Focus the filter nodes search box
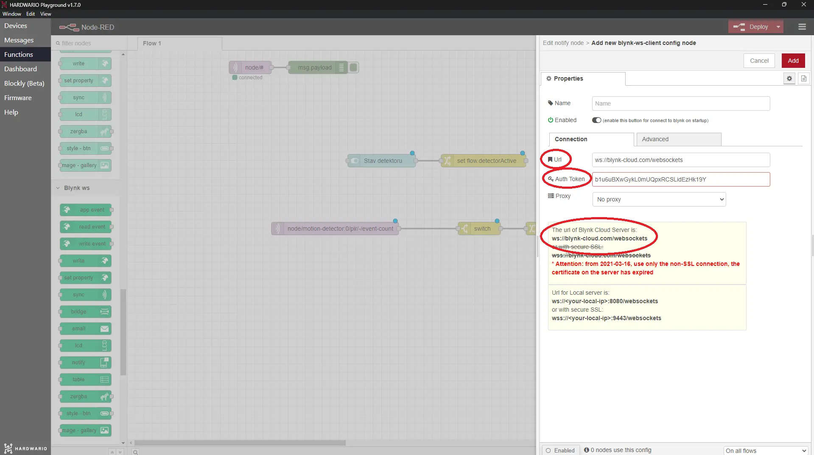The width and height of the screenshot is (814, 455). tap(89, 43)
